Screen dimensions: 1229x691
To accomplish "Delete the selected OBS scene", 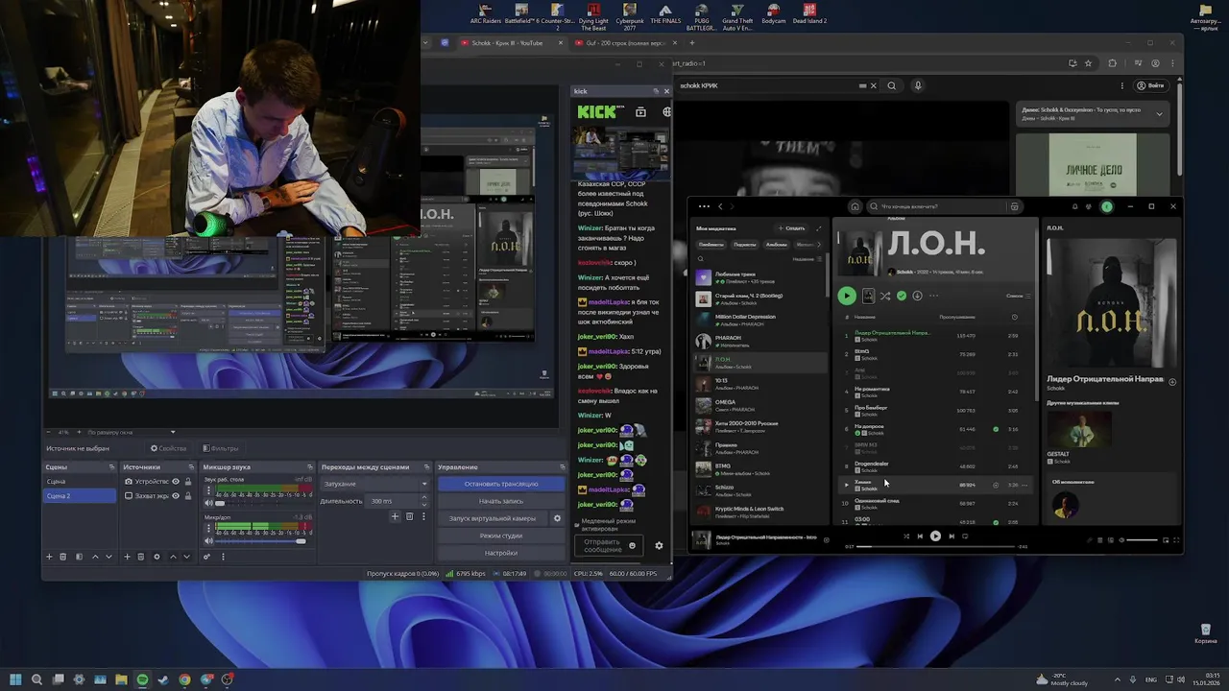I will 63,557.
